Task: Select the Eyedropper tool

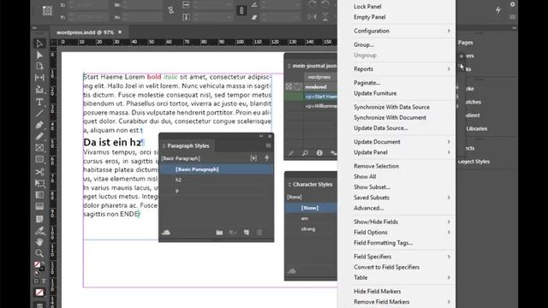Action: coord(39,230)
